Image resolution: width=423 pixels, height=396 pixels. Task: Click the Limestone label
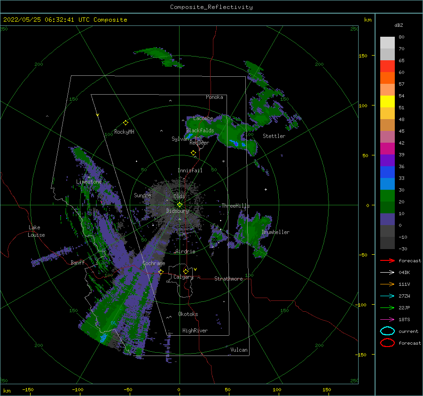pyautogui.click(x=89, y=182)
